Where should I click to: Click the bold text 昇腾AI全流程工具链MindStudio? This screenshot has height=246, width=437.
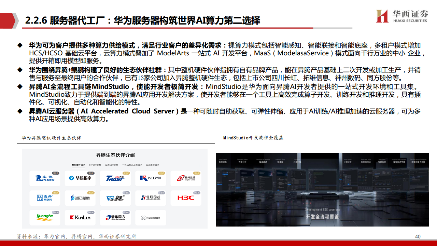[x=79, y=86]
